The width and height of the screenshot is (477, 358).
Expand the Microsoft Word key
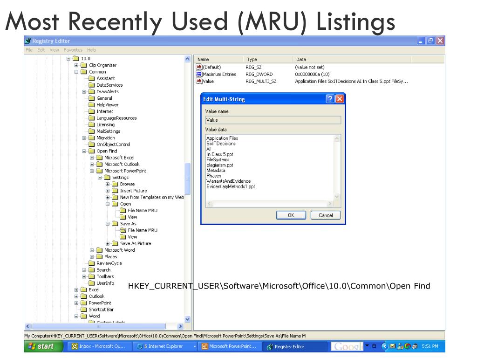point(92,250)
